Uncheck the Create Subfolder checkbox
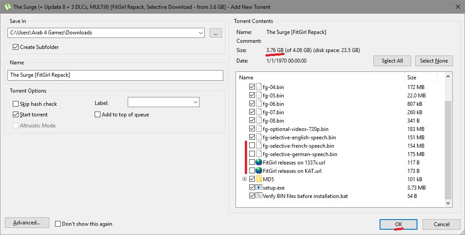465x235 pixels. (16, 47)
